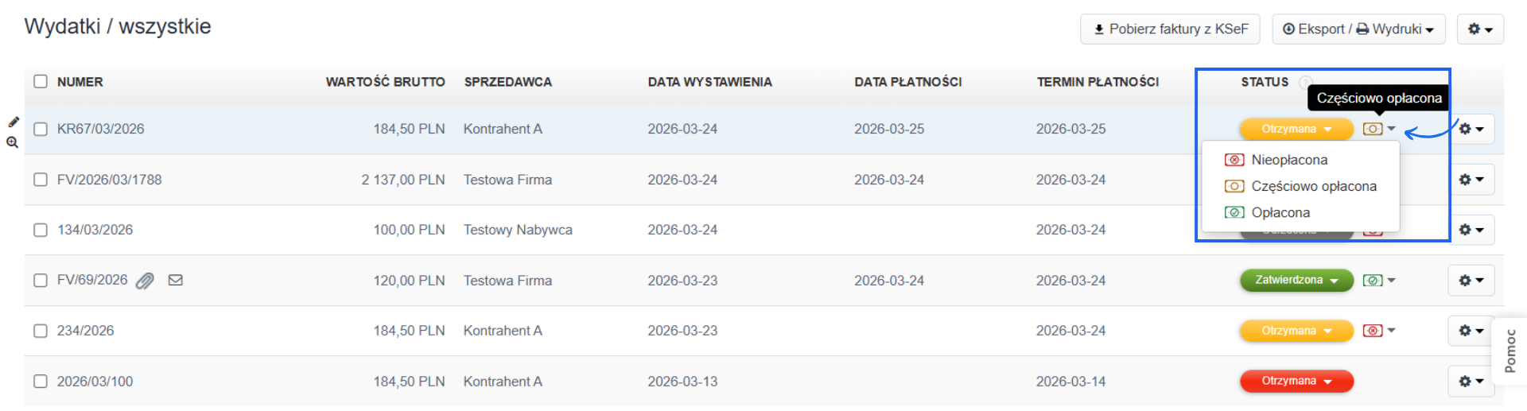Click the envelope icon on FV/69/2026
Screen dimensions: 1527x411
[x=176, y=280]
